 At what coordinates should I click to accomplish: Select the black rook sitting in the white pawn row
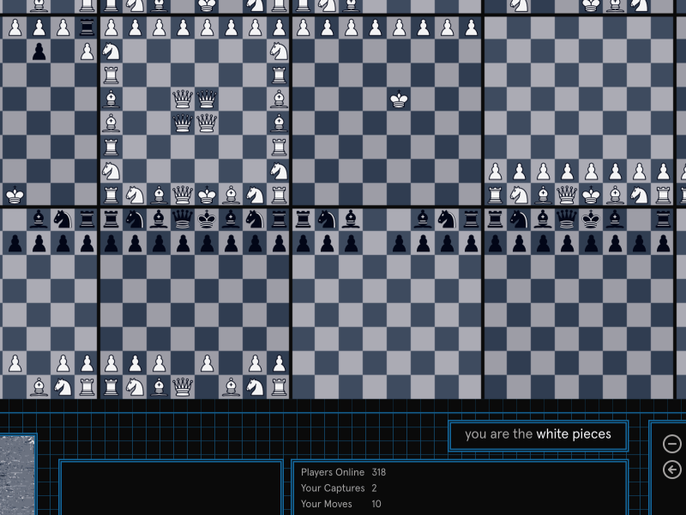pyautogui.click(x=87, y=27)
